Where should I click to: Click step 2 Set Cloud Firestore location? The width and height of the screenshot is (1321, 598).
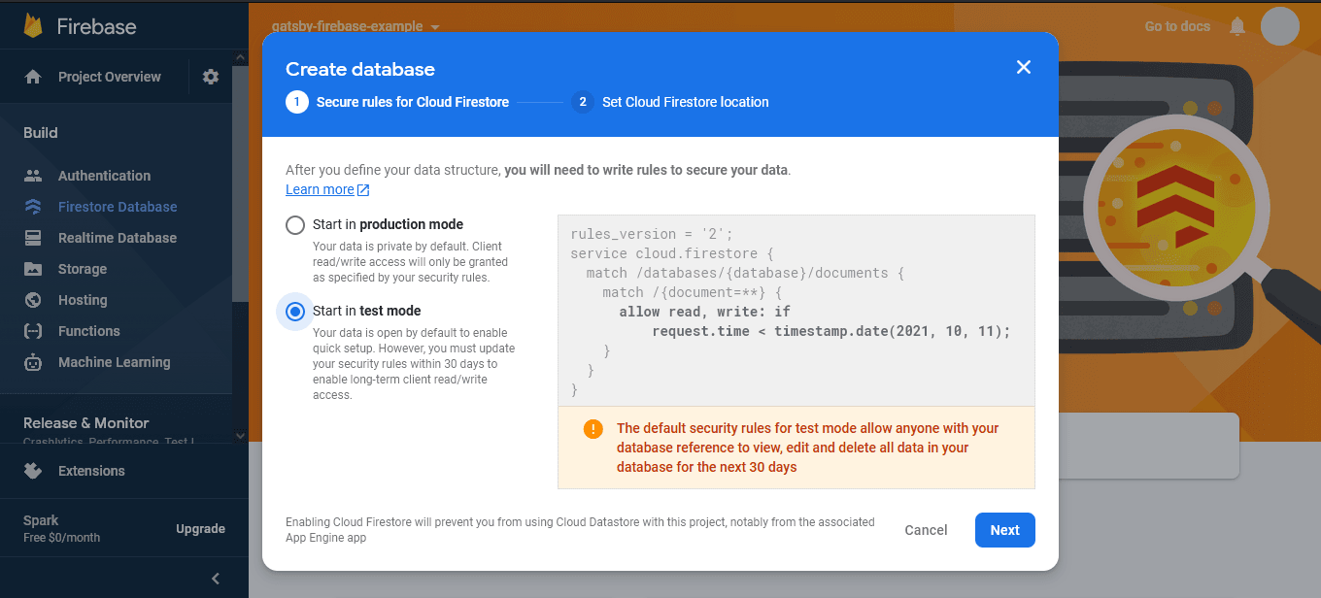[x=670, y=102]
